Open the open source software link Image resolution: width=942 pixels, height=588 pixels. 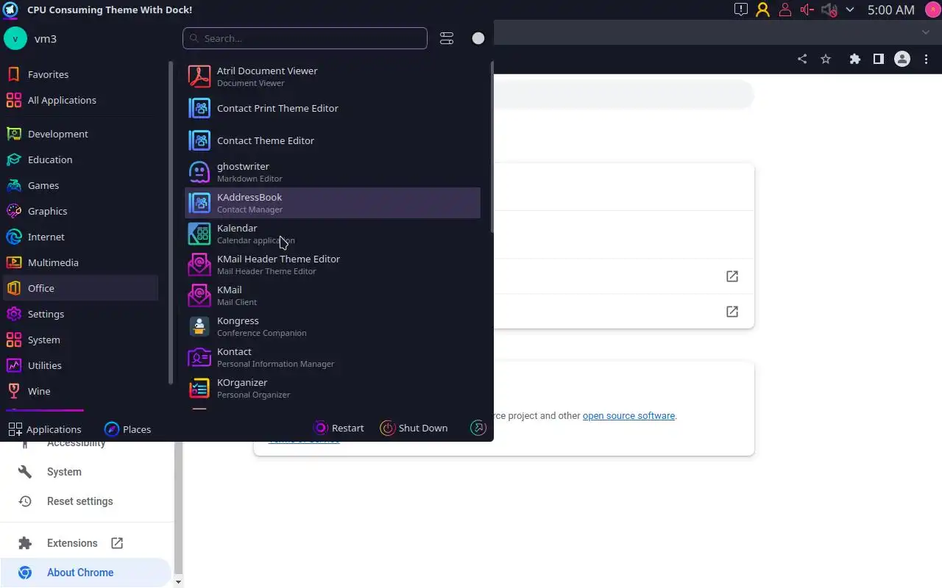(628, 415)
